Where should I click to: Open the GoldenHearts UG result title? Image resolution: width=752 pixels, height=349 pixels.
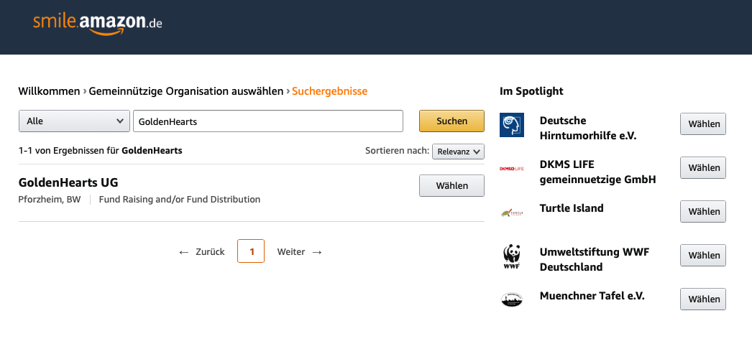pos(68,182)
